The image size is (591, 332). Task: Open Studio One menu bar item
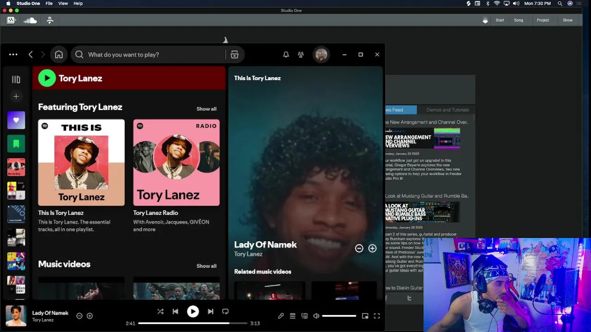click(28, 3)
